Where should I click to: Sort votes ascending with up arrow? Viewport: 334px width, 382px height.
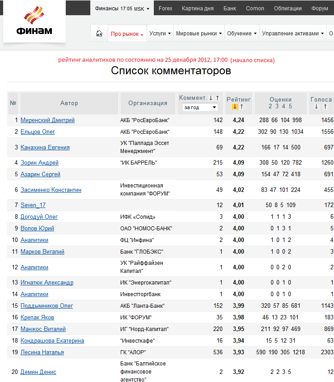tap(325, 106)
